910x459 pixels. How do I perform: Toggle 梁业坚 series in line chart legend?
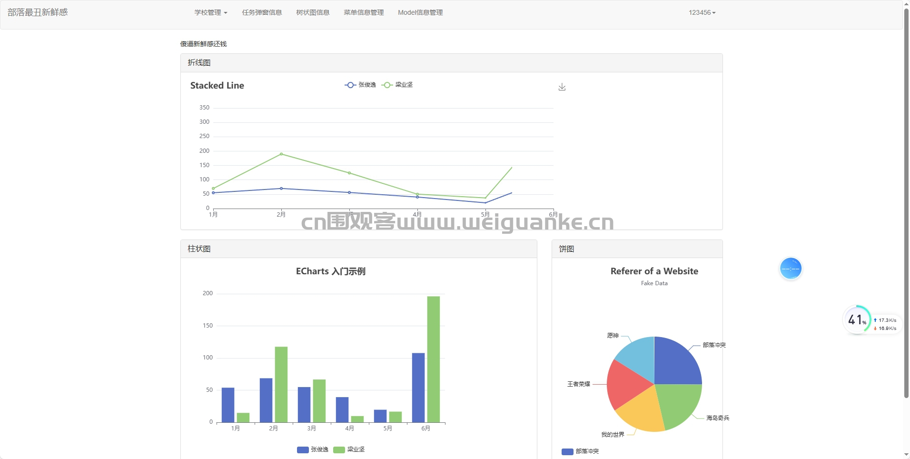(397, 85)
